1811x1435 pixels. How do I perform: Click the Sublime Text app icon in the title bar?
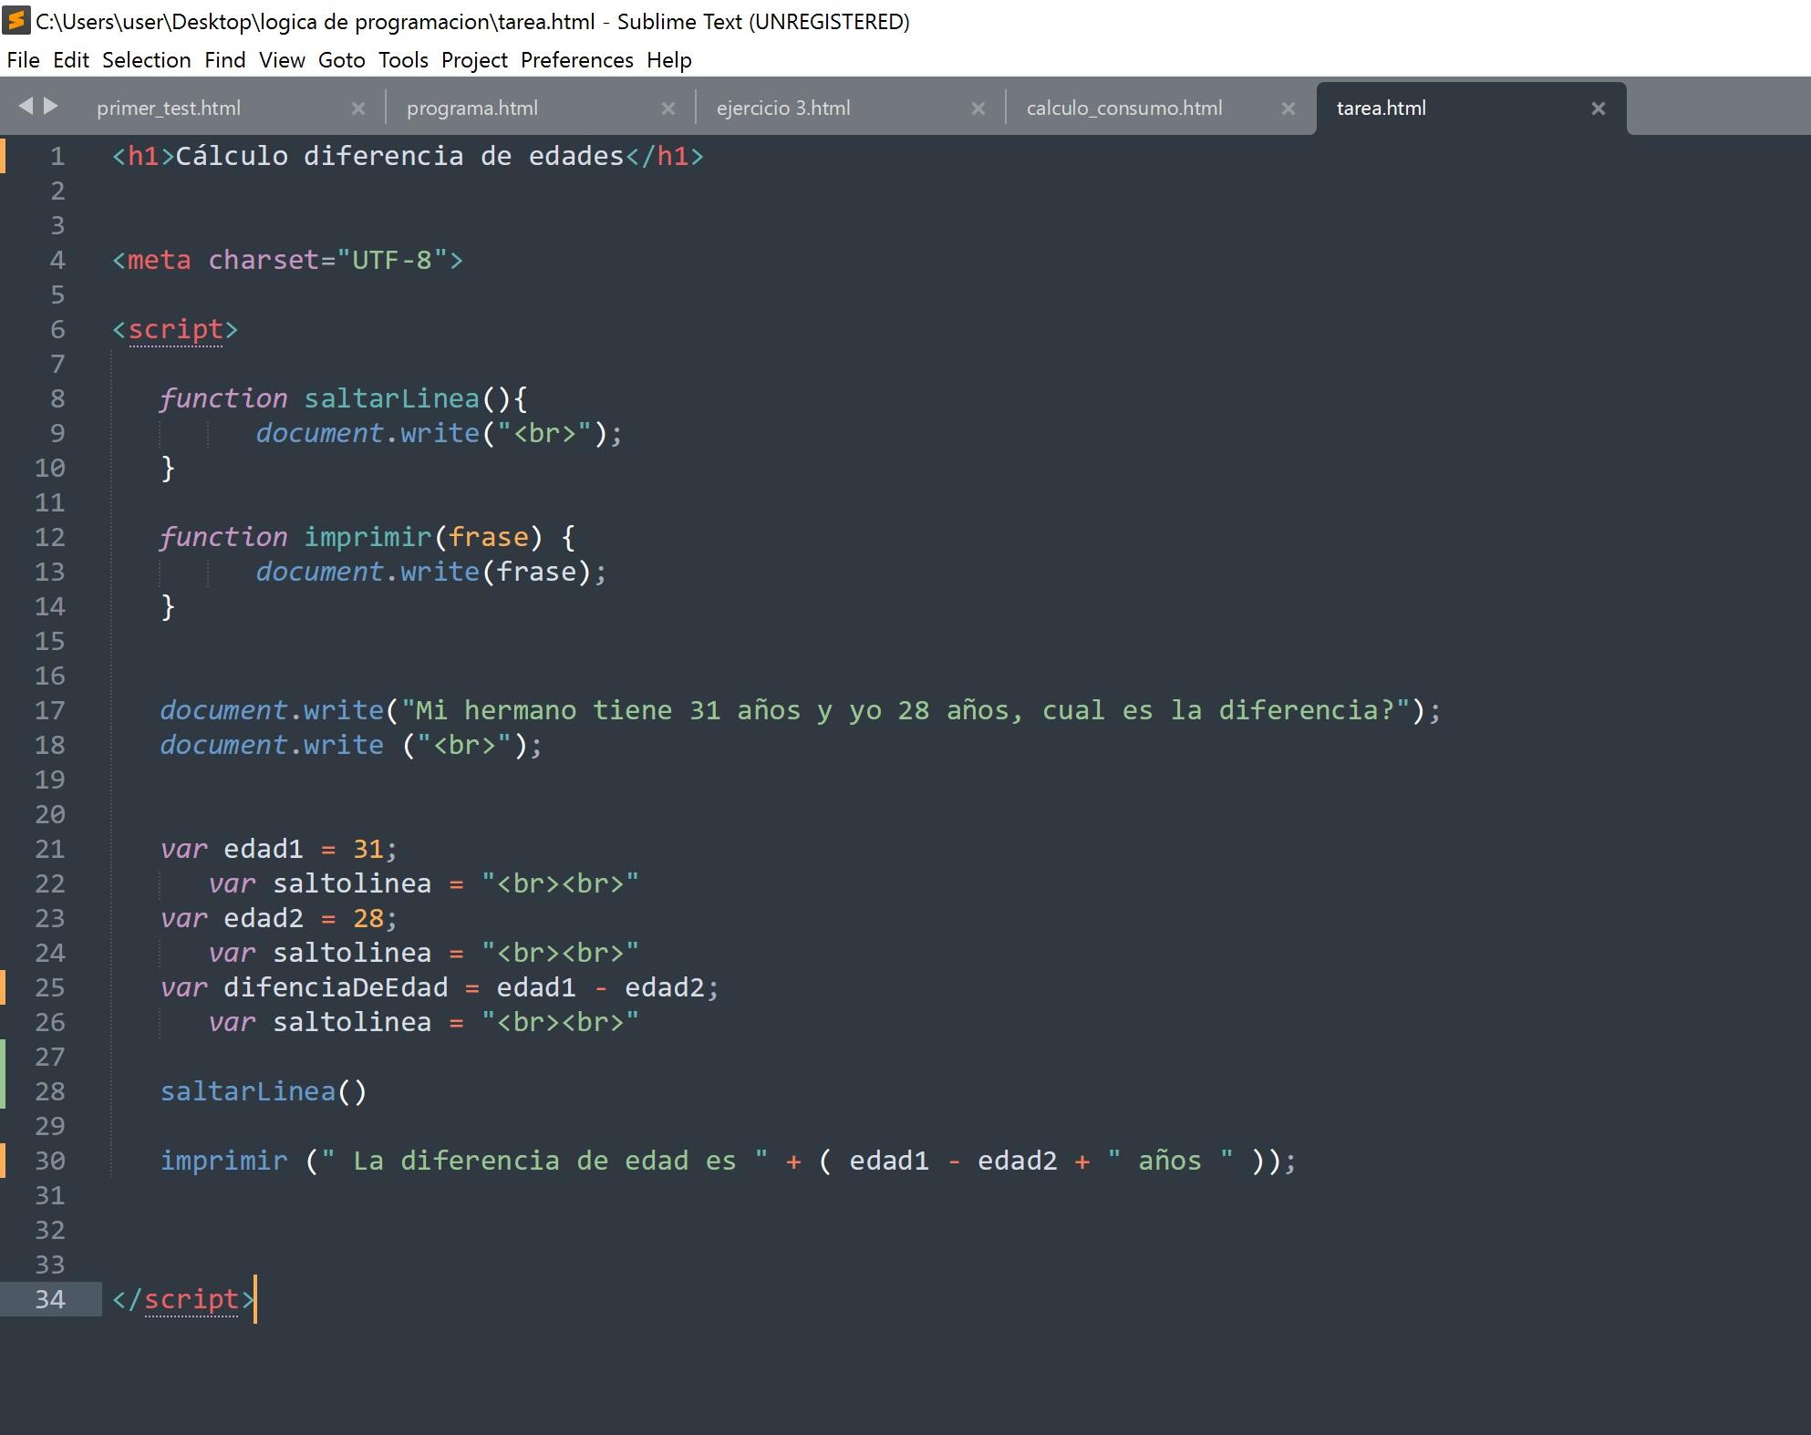pyautogui.click(x=16, y=19)
